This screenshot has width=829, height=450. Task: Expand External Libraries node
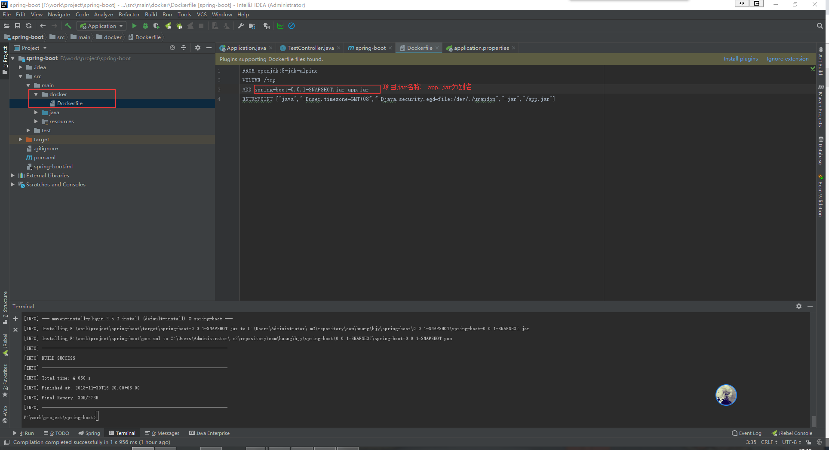(x=13, y=176)
